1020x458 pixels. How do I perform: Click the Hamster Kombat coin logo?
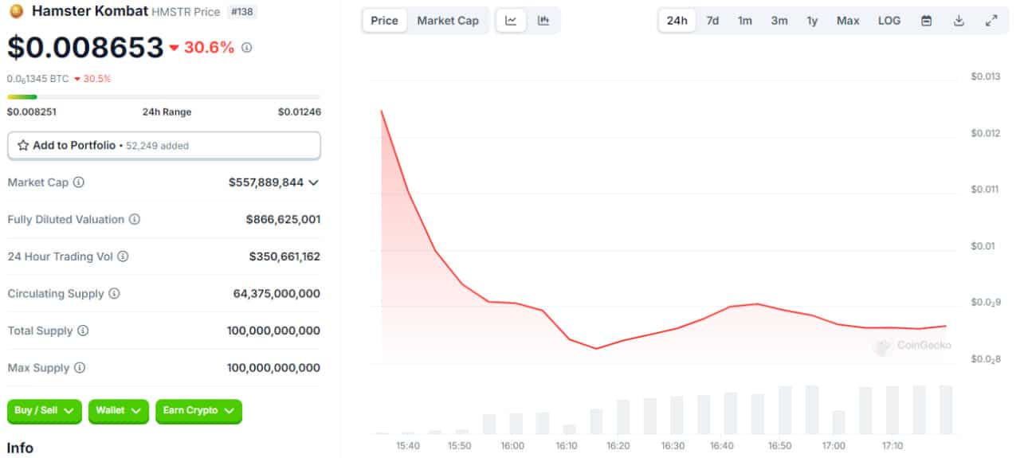(16, 12)
